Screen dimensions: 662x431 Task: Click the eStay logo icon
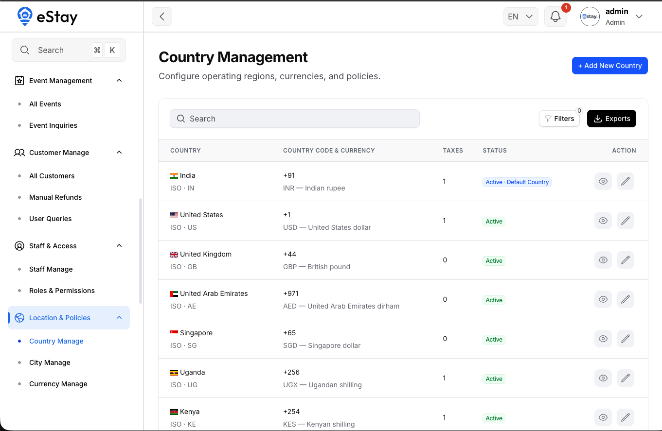tap(25, 17)
